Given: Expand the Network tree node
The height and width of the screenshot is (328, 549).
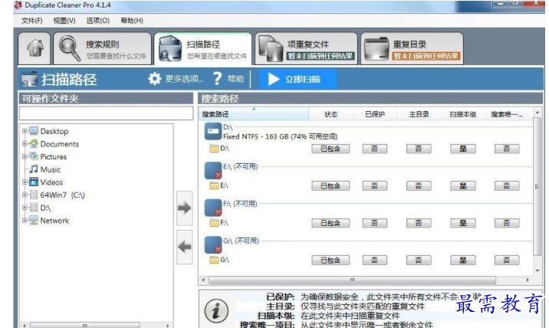Looking at the screenshot, I should point(25,220).
